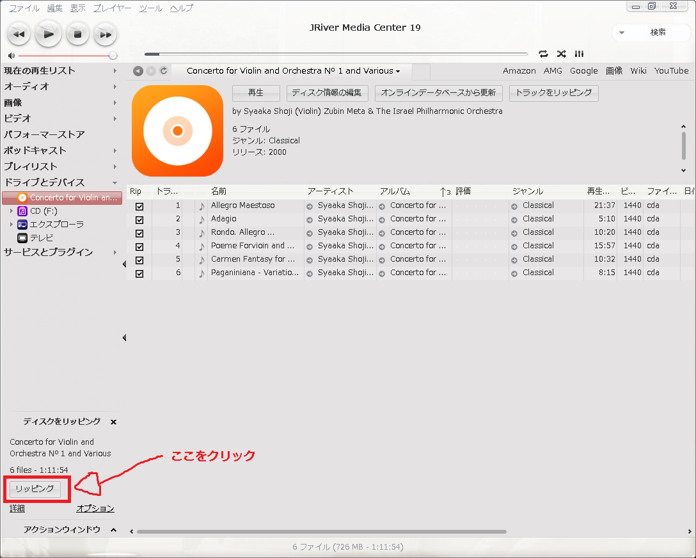Toggle the shuffle playback icon
Screen dimensions: 696x558
point(561,54)
